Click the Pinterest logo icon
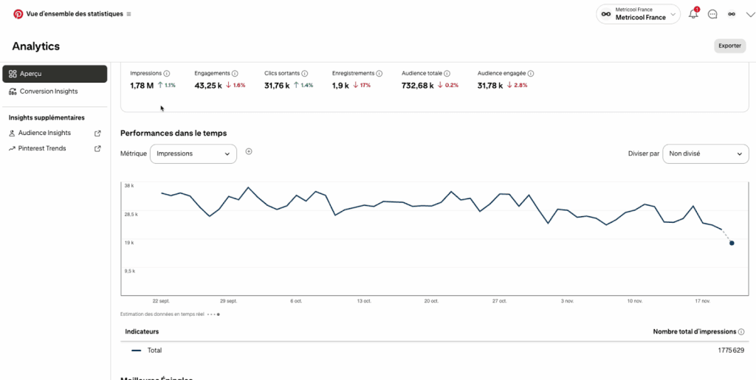The width and height of the screenshot is (756, 380). pos(18,14)
